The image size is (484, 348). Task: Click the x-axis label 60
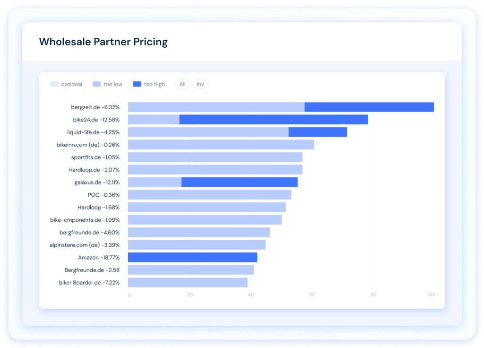(x=312, y=295)
